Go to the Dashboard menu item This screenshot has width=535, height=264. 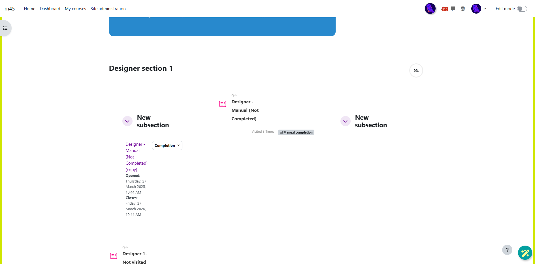coord(50,9)
